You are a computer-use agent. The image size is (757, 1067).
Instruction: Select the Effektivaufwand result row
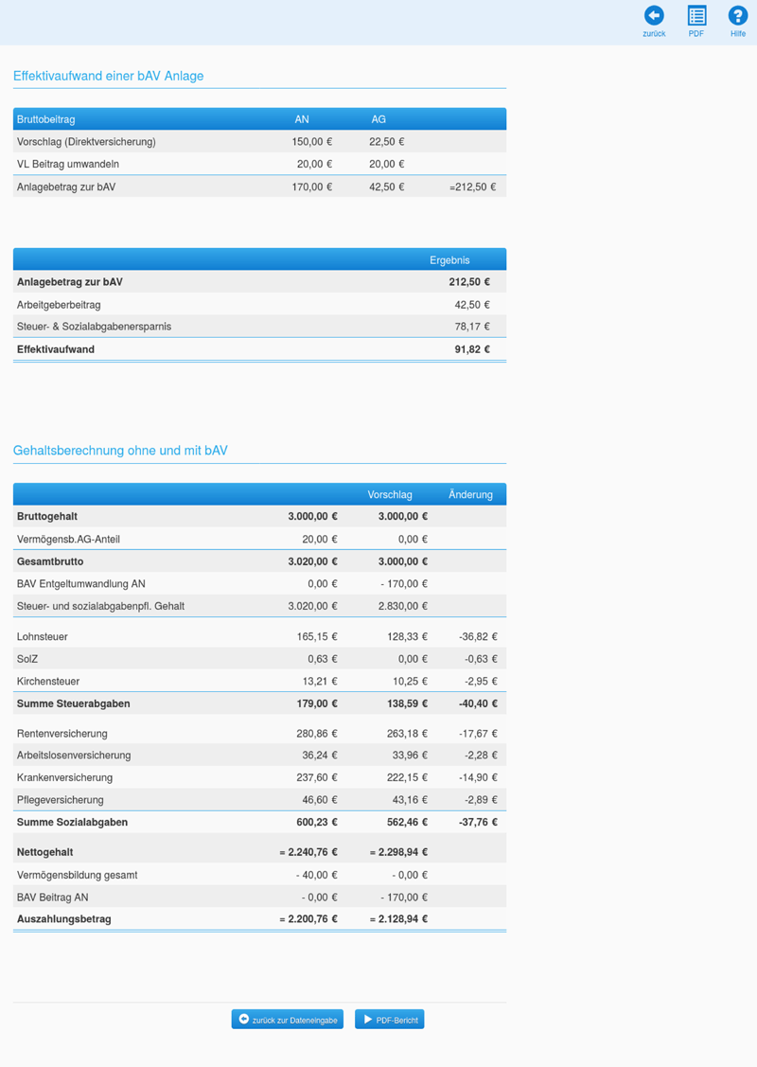(260, 349)
